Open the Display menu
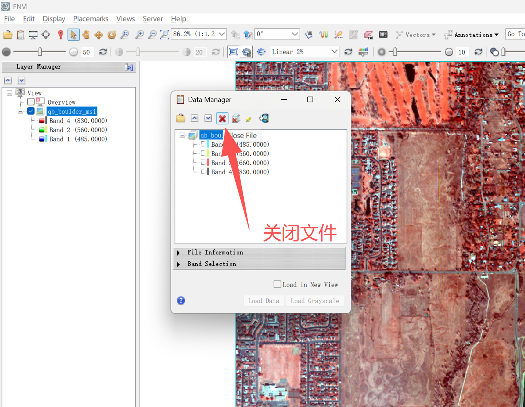 [x=54, y=19]
